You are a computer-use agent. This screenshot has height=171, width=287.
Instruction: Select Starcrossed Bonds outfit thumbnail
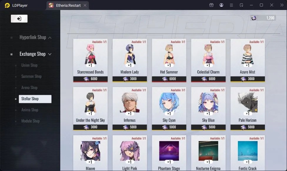(90, 54)
